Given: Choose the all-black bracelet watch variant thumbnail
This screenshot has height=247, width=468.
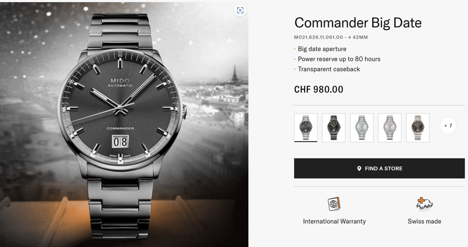Looking at the screenshot, I should point(334,128).
